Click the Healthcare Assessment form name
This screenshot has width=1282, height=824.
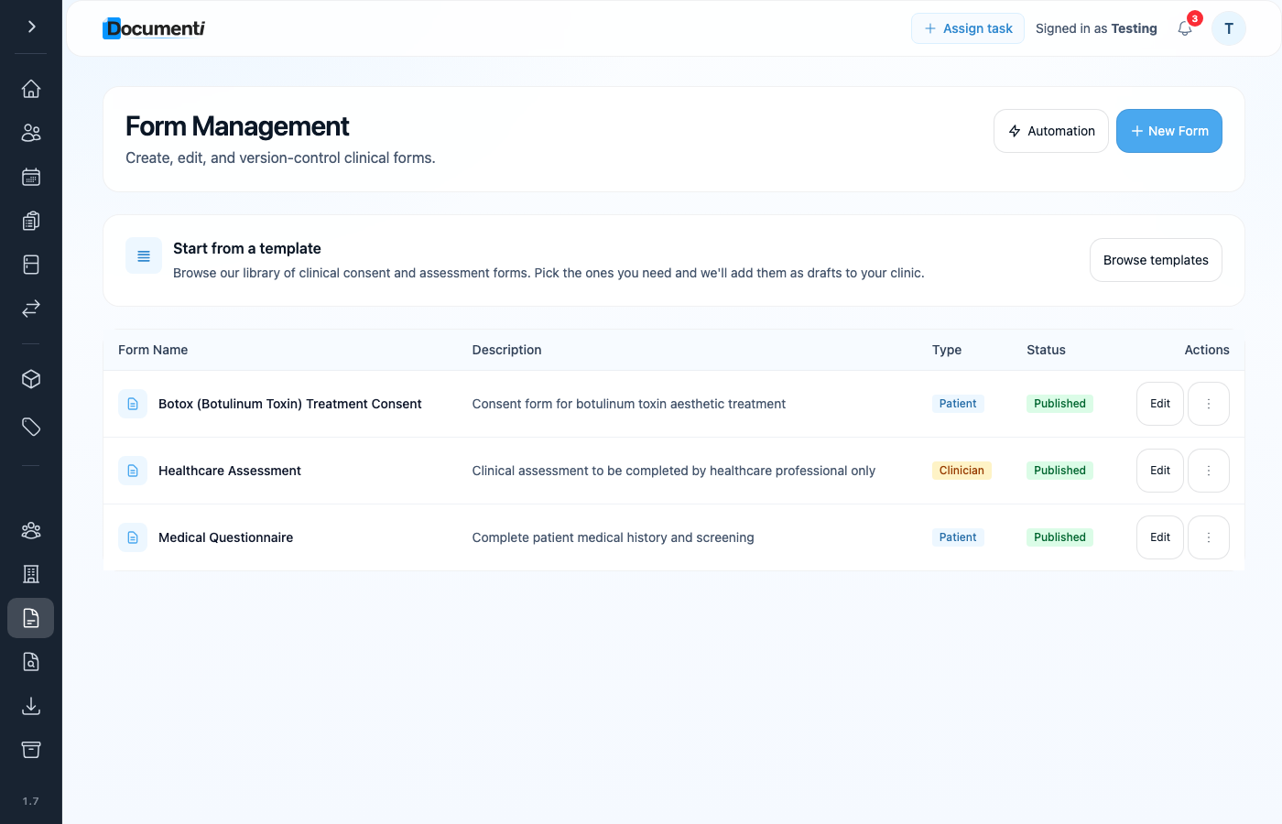[x=230, y=471]
